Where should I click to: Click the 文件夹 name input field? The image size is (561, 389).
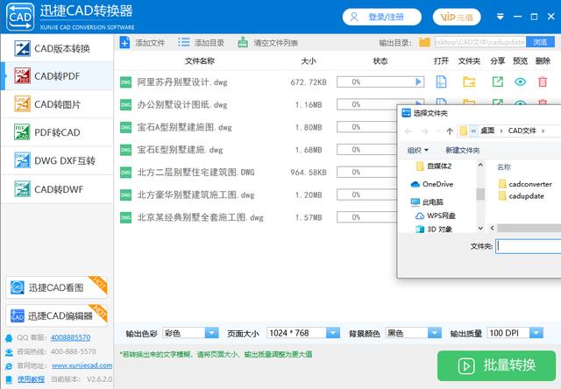pos(528,246)
